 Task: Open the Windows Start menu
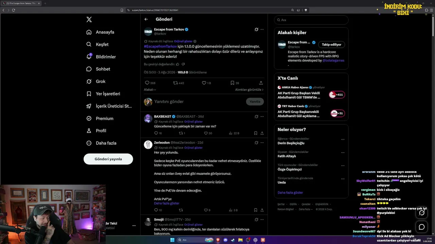[172, 240]
